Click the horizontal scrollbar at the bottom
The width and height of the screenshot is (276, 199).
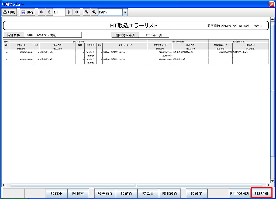[136, 185]
